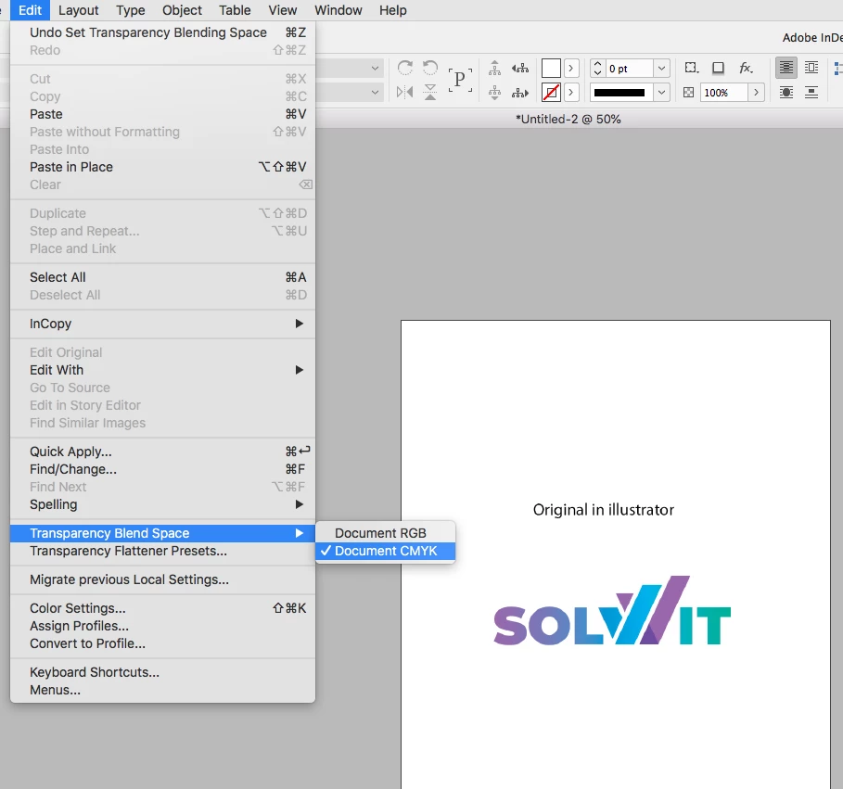The width and height of the screenshot is (843, 789).
Task: Click the Select Container icon
Action: 494,68
